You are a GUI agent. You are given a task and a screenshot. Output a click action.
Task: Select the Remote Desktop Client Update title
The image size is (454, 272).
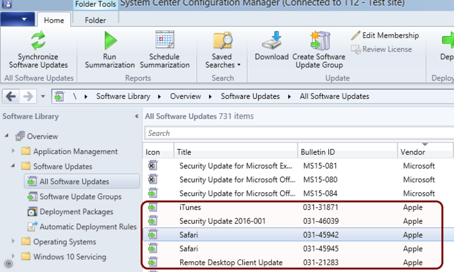click(231, 263)
